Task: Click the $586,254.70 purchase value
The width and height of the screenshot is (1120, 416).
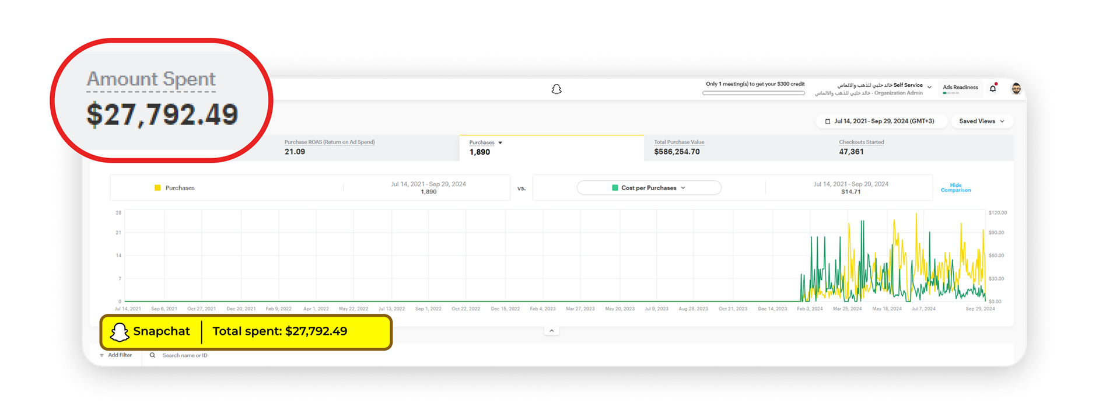Action: [677, 152]
